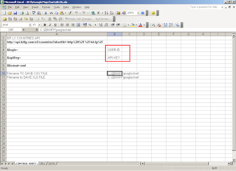Open the AutoSum functions dropdown arrow
Viewport: 236px width, 171px height.
point(103,13)
